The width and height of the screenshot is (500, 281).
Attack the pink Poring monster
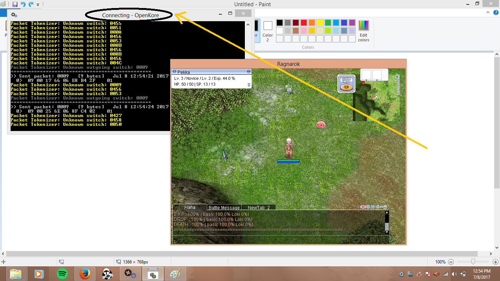tap(321, 124)
